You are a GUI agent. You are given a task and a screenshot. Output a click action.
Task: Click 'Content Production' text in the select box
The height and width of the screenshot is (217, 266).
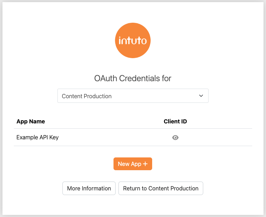tap(87, 96)
